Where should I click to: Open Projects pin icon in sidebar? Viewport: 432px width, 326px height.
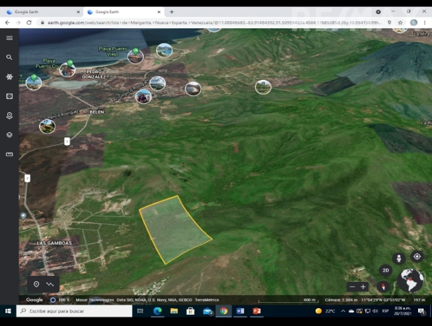coord(9,115)
